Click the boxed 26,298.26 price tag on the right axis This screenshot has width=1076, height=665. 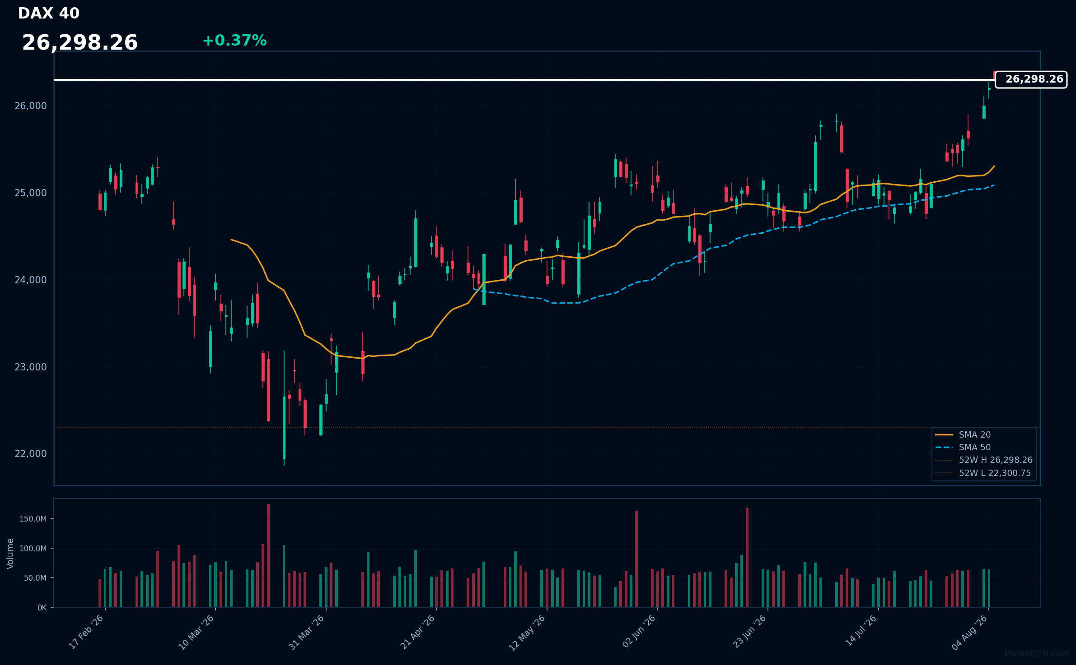click(x=1031, y=79)
